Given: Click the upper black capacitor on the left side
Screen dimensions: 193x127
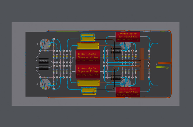Looking at the screenshot, I should [x=44, y=61].
